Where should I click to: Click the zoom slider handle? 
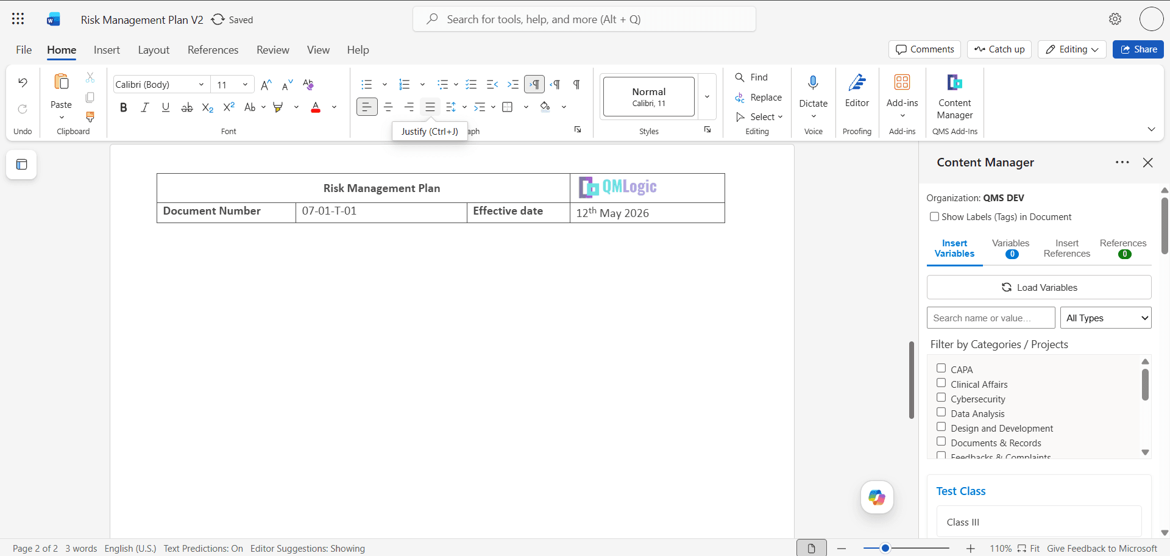click(885, 548)
